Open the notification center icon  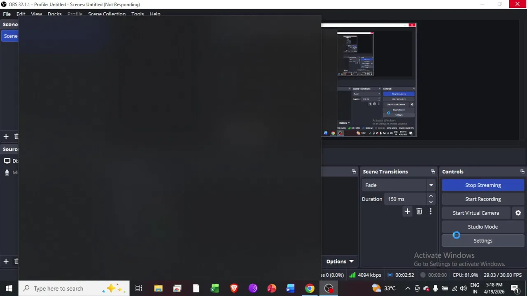tap(515, 289)
